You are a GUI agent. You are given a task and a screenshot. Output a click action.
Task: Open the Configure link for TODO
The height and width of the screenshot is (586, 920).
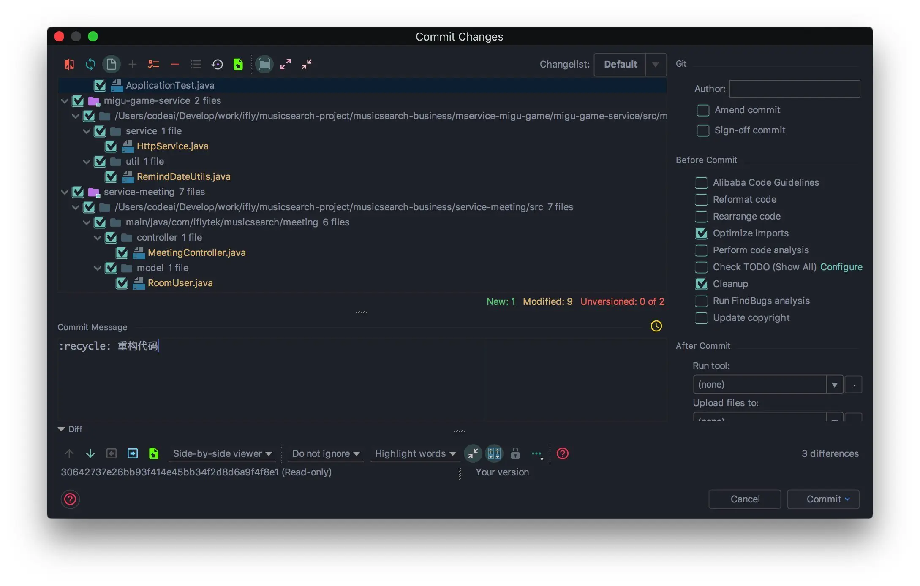tap(841, 267)
